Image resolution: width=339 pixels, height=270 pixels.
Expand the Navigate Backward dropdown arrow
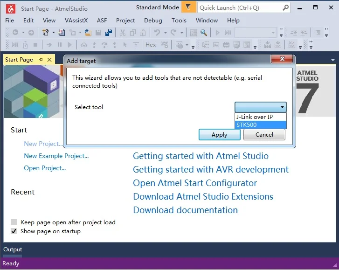23,33
